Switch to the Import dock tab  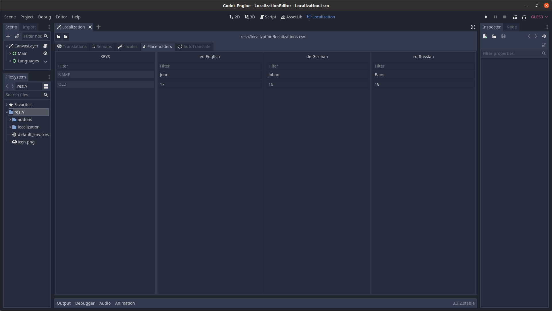[29, 27]
